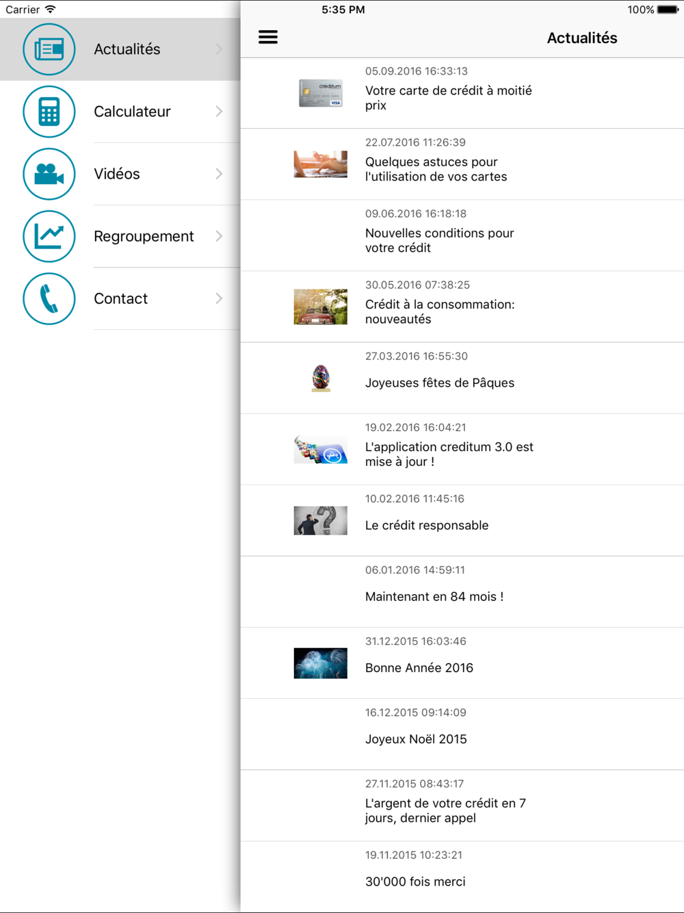Select date '10.02.2016 11:45:16'
The height and width of the screenshot is (913, 684).
tap(415, 498)
